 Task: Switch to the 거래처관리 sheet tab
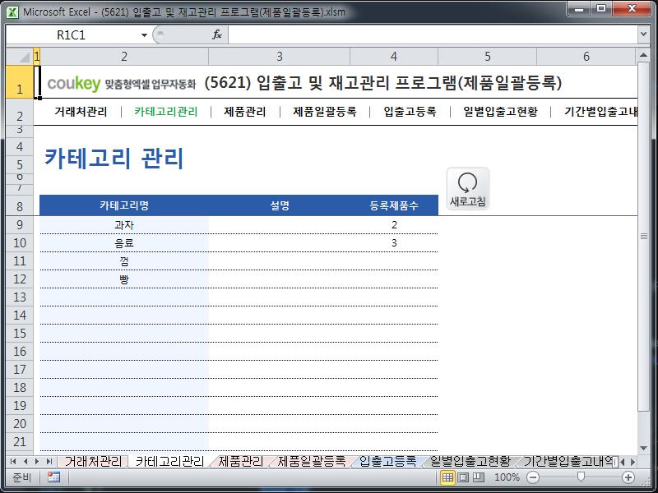(x=93, y=461)
